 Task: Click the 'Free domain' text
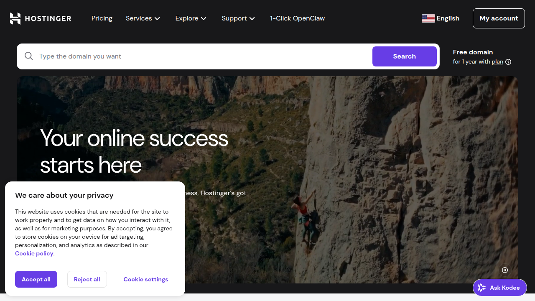pyautogui.click(x=473, y=52)
